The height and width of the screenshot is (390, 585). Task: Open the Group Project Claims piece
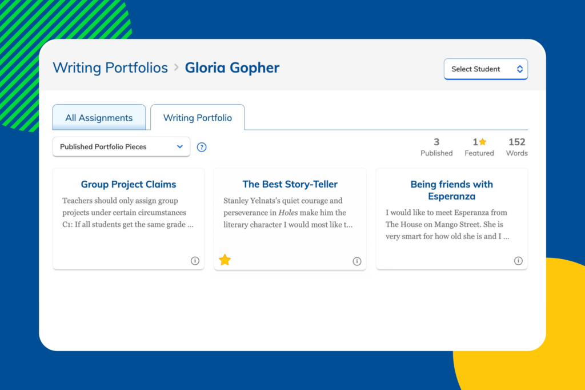pyautogui.click(x=128, y=184)
